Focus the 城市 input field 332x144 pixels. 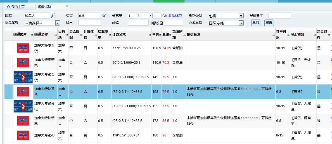pos(89,23)
